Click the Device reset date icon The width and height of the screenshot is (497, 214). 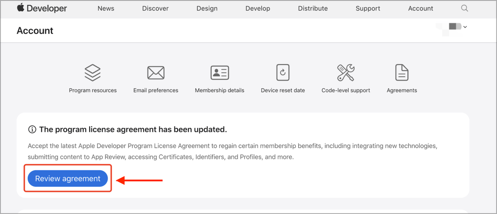tap(283, 72)
